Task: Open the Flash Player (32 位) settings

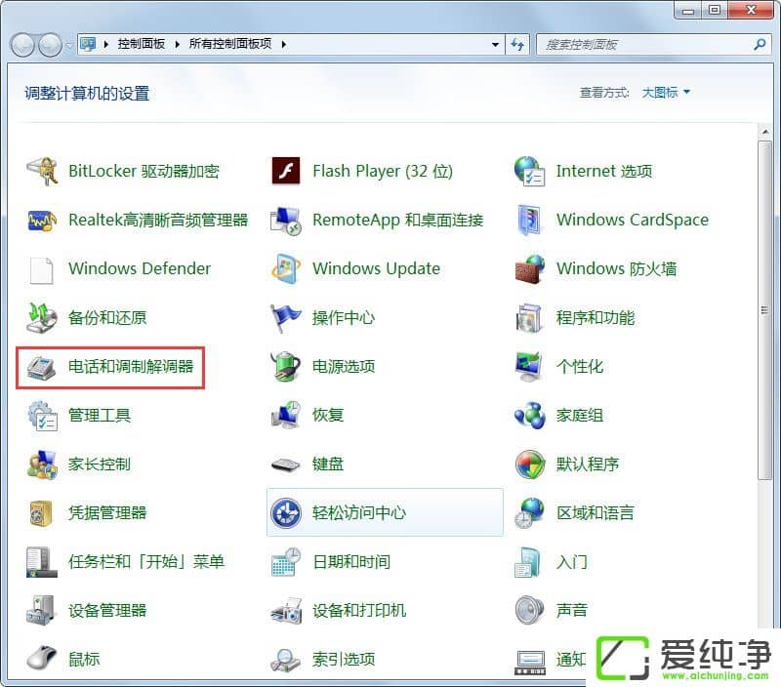Action: point(382,171)
